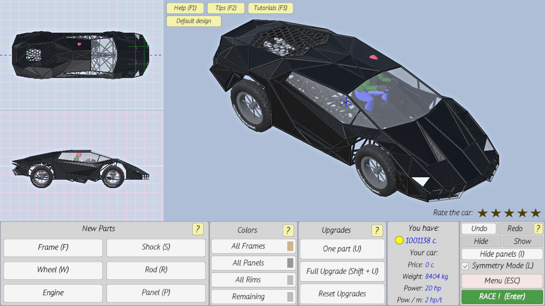
Task: Toggle the Symmetry Mode checkbox
Action: point(465,266)
